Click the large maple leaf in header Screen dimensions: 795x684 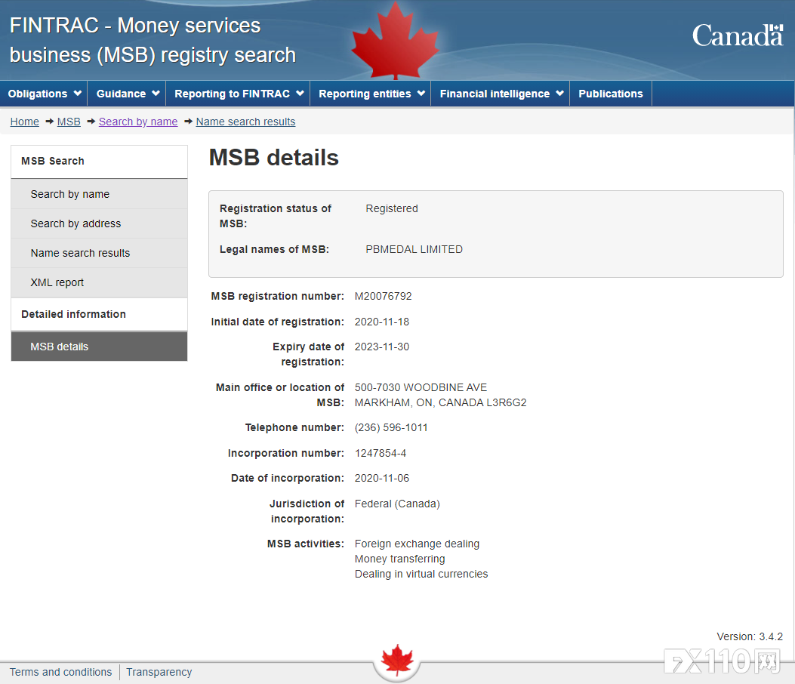coord(394,42)
